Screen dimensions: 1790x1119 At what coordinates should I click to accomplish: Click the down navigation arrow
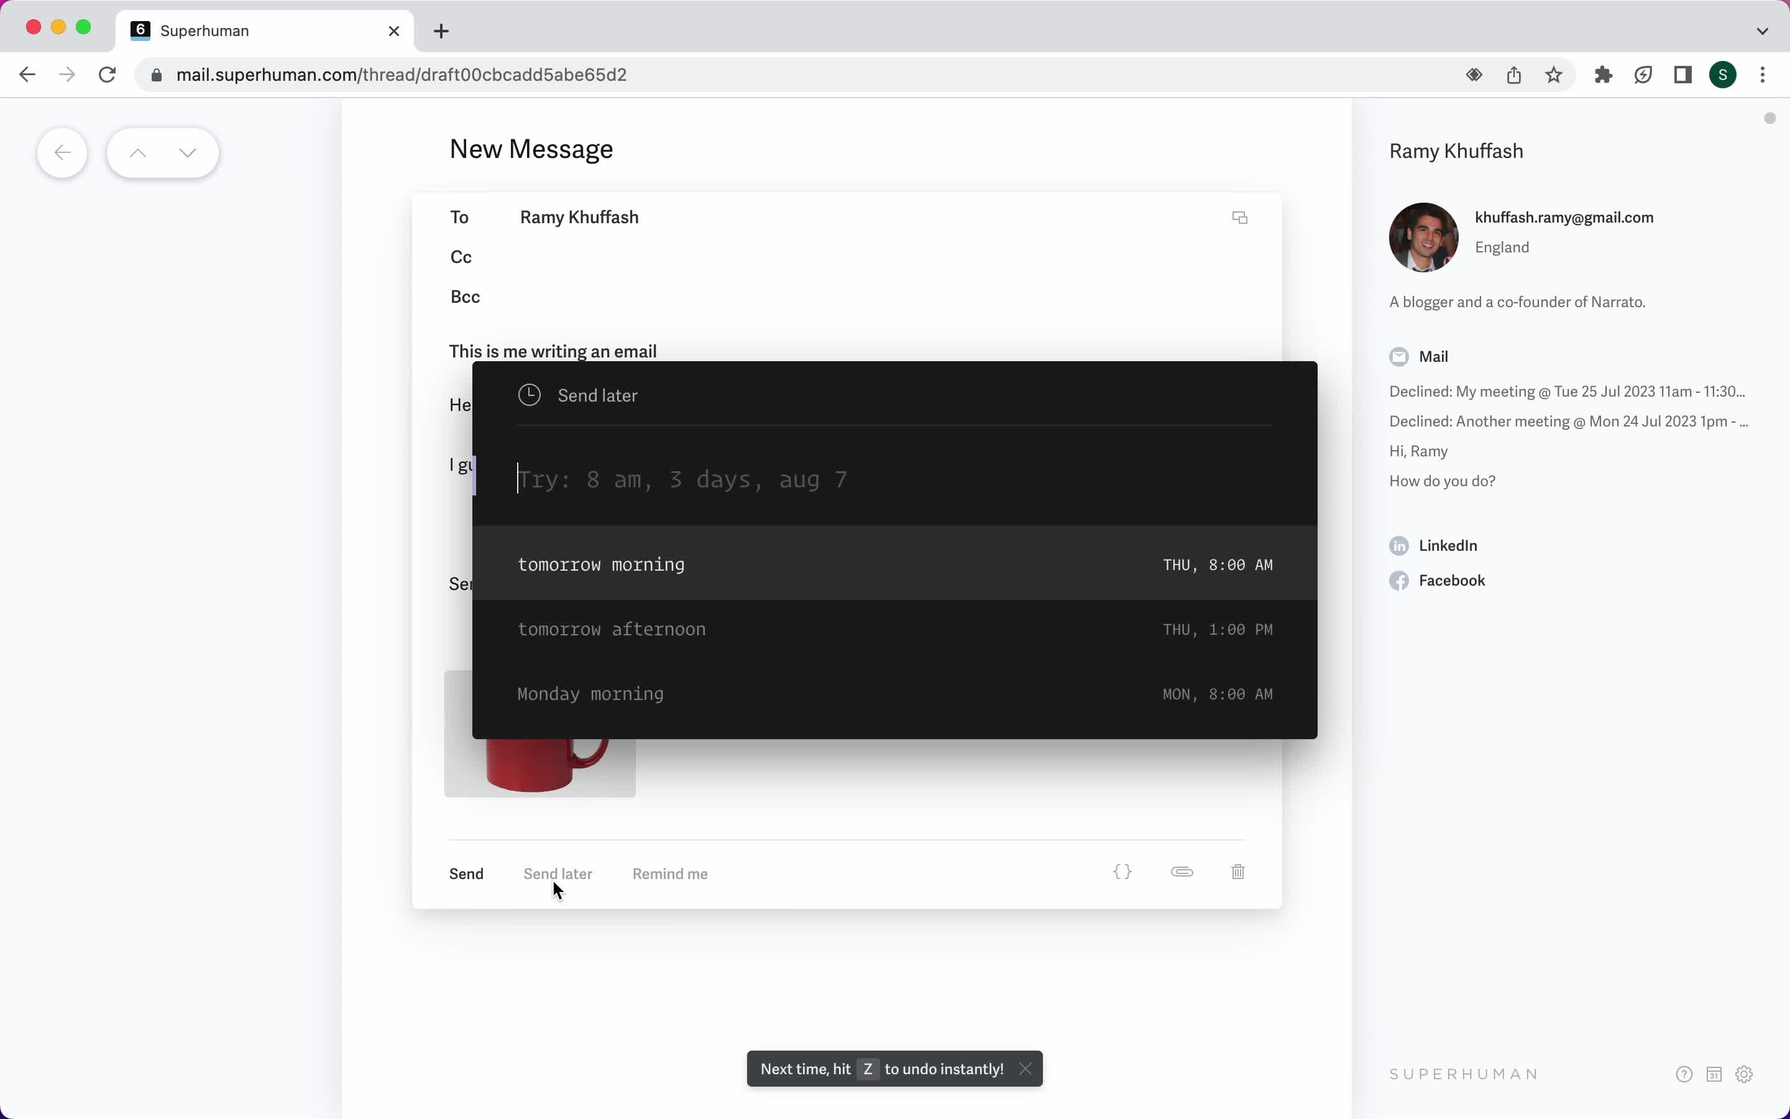187,152
